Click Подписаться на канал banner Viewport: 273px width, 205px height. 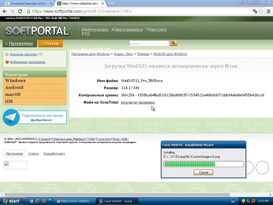[35, 117]
